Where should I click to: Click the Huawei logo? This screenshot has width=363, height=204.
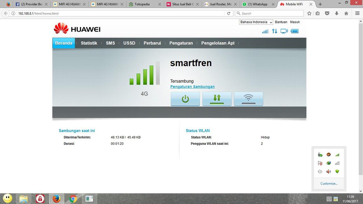(77, 29)
